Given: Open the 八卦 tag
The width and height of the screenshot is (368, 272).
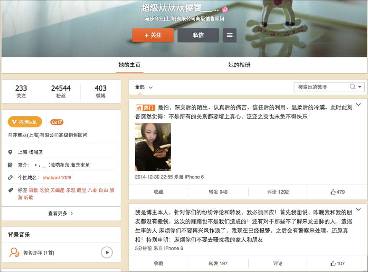Looking at the screenshot, I should click(92, 190).
